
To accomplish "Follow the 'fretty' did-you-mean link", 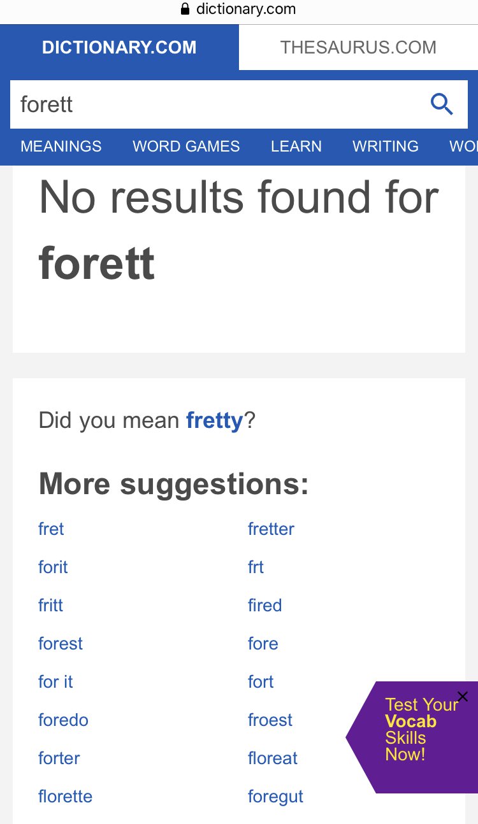I will click(215, 420).
